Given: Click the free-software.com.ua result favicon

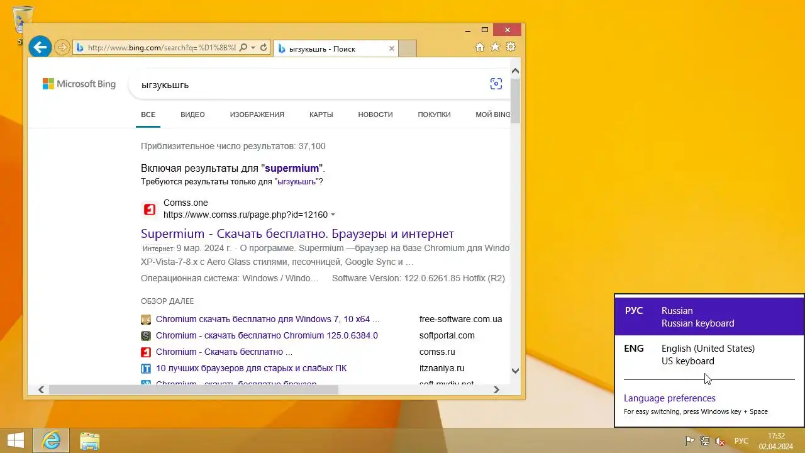Looking at the screenshot, I should click(146, 319).
